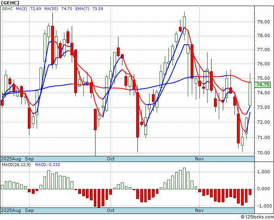Click the 79.00 price axis label
This screenshot has width=274, height=220.
[264, 22]
